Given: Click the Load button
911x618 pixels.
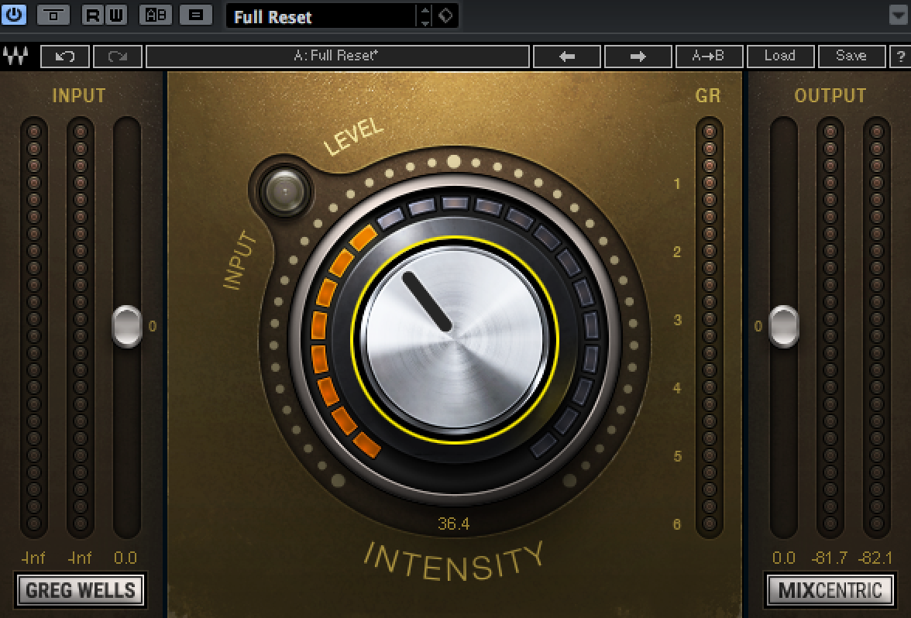Looking at the screenshot, I should click(x=779, y=57).
